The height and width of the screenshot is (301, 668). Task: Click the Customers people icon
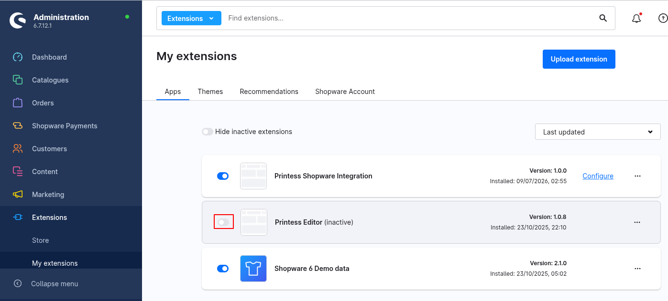pos(18,149)
